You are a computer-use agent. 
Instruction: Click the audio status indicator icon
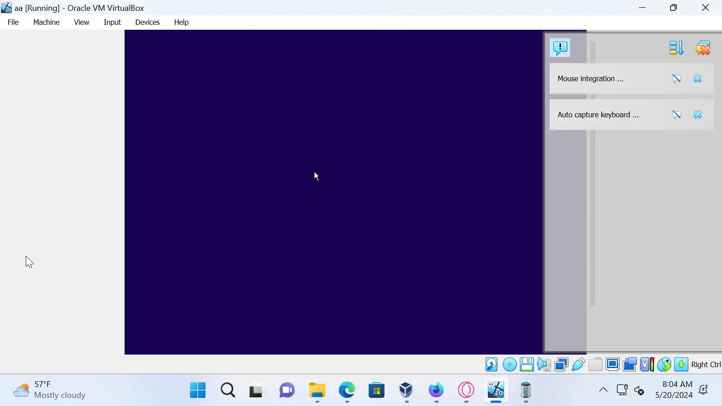544,364
